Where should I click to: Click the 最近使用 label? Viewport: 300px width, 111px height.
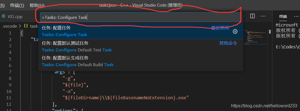click(x=220, y=28)
